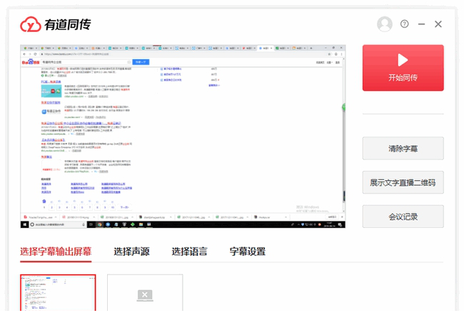
Task: Open the 会议记录 meeting records
Action: [403, 217]
